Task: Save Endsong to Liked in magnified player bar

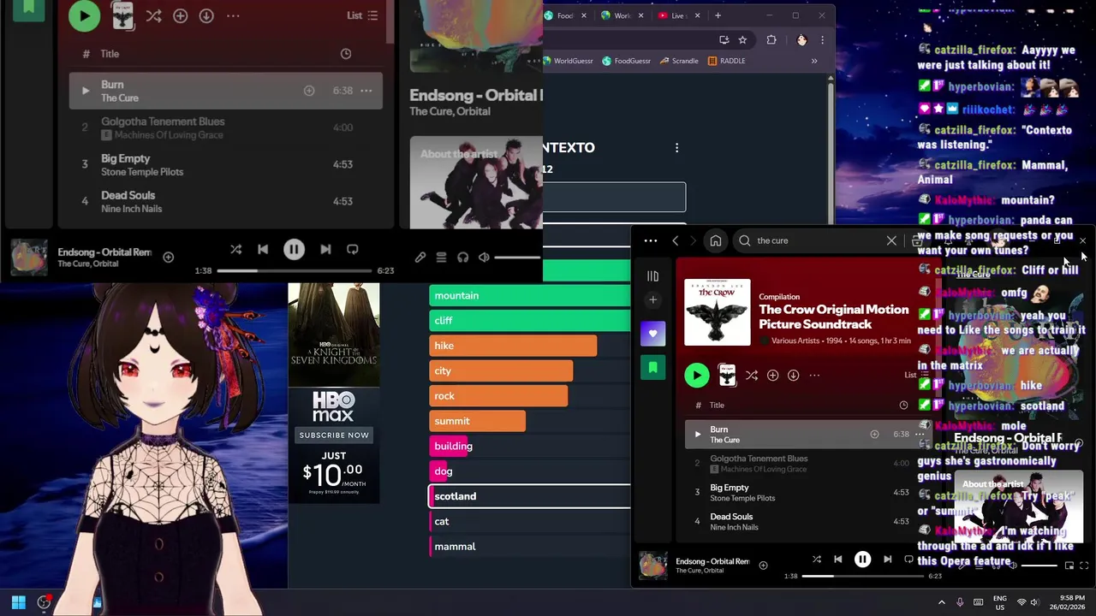Action: (169, 257)
